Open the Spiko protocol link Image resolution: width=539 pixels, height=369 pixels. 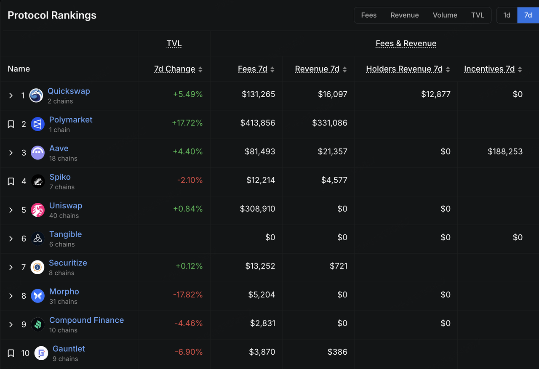60,177
